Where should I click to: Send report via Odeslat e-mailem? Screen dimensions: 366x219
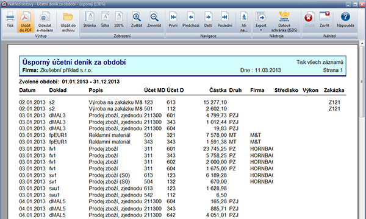(x=45, y=21)
